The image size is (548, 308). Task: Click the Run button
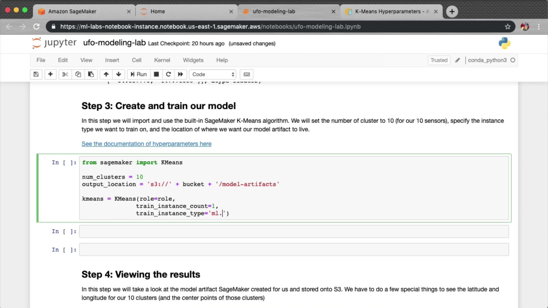click(139, 74)
